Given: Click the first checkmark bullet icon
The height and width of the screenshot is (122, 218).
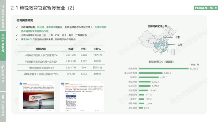Looking at the screenshot, I should coord(17,27).
